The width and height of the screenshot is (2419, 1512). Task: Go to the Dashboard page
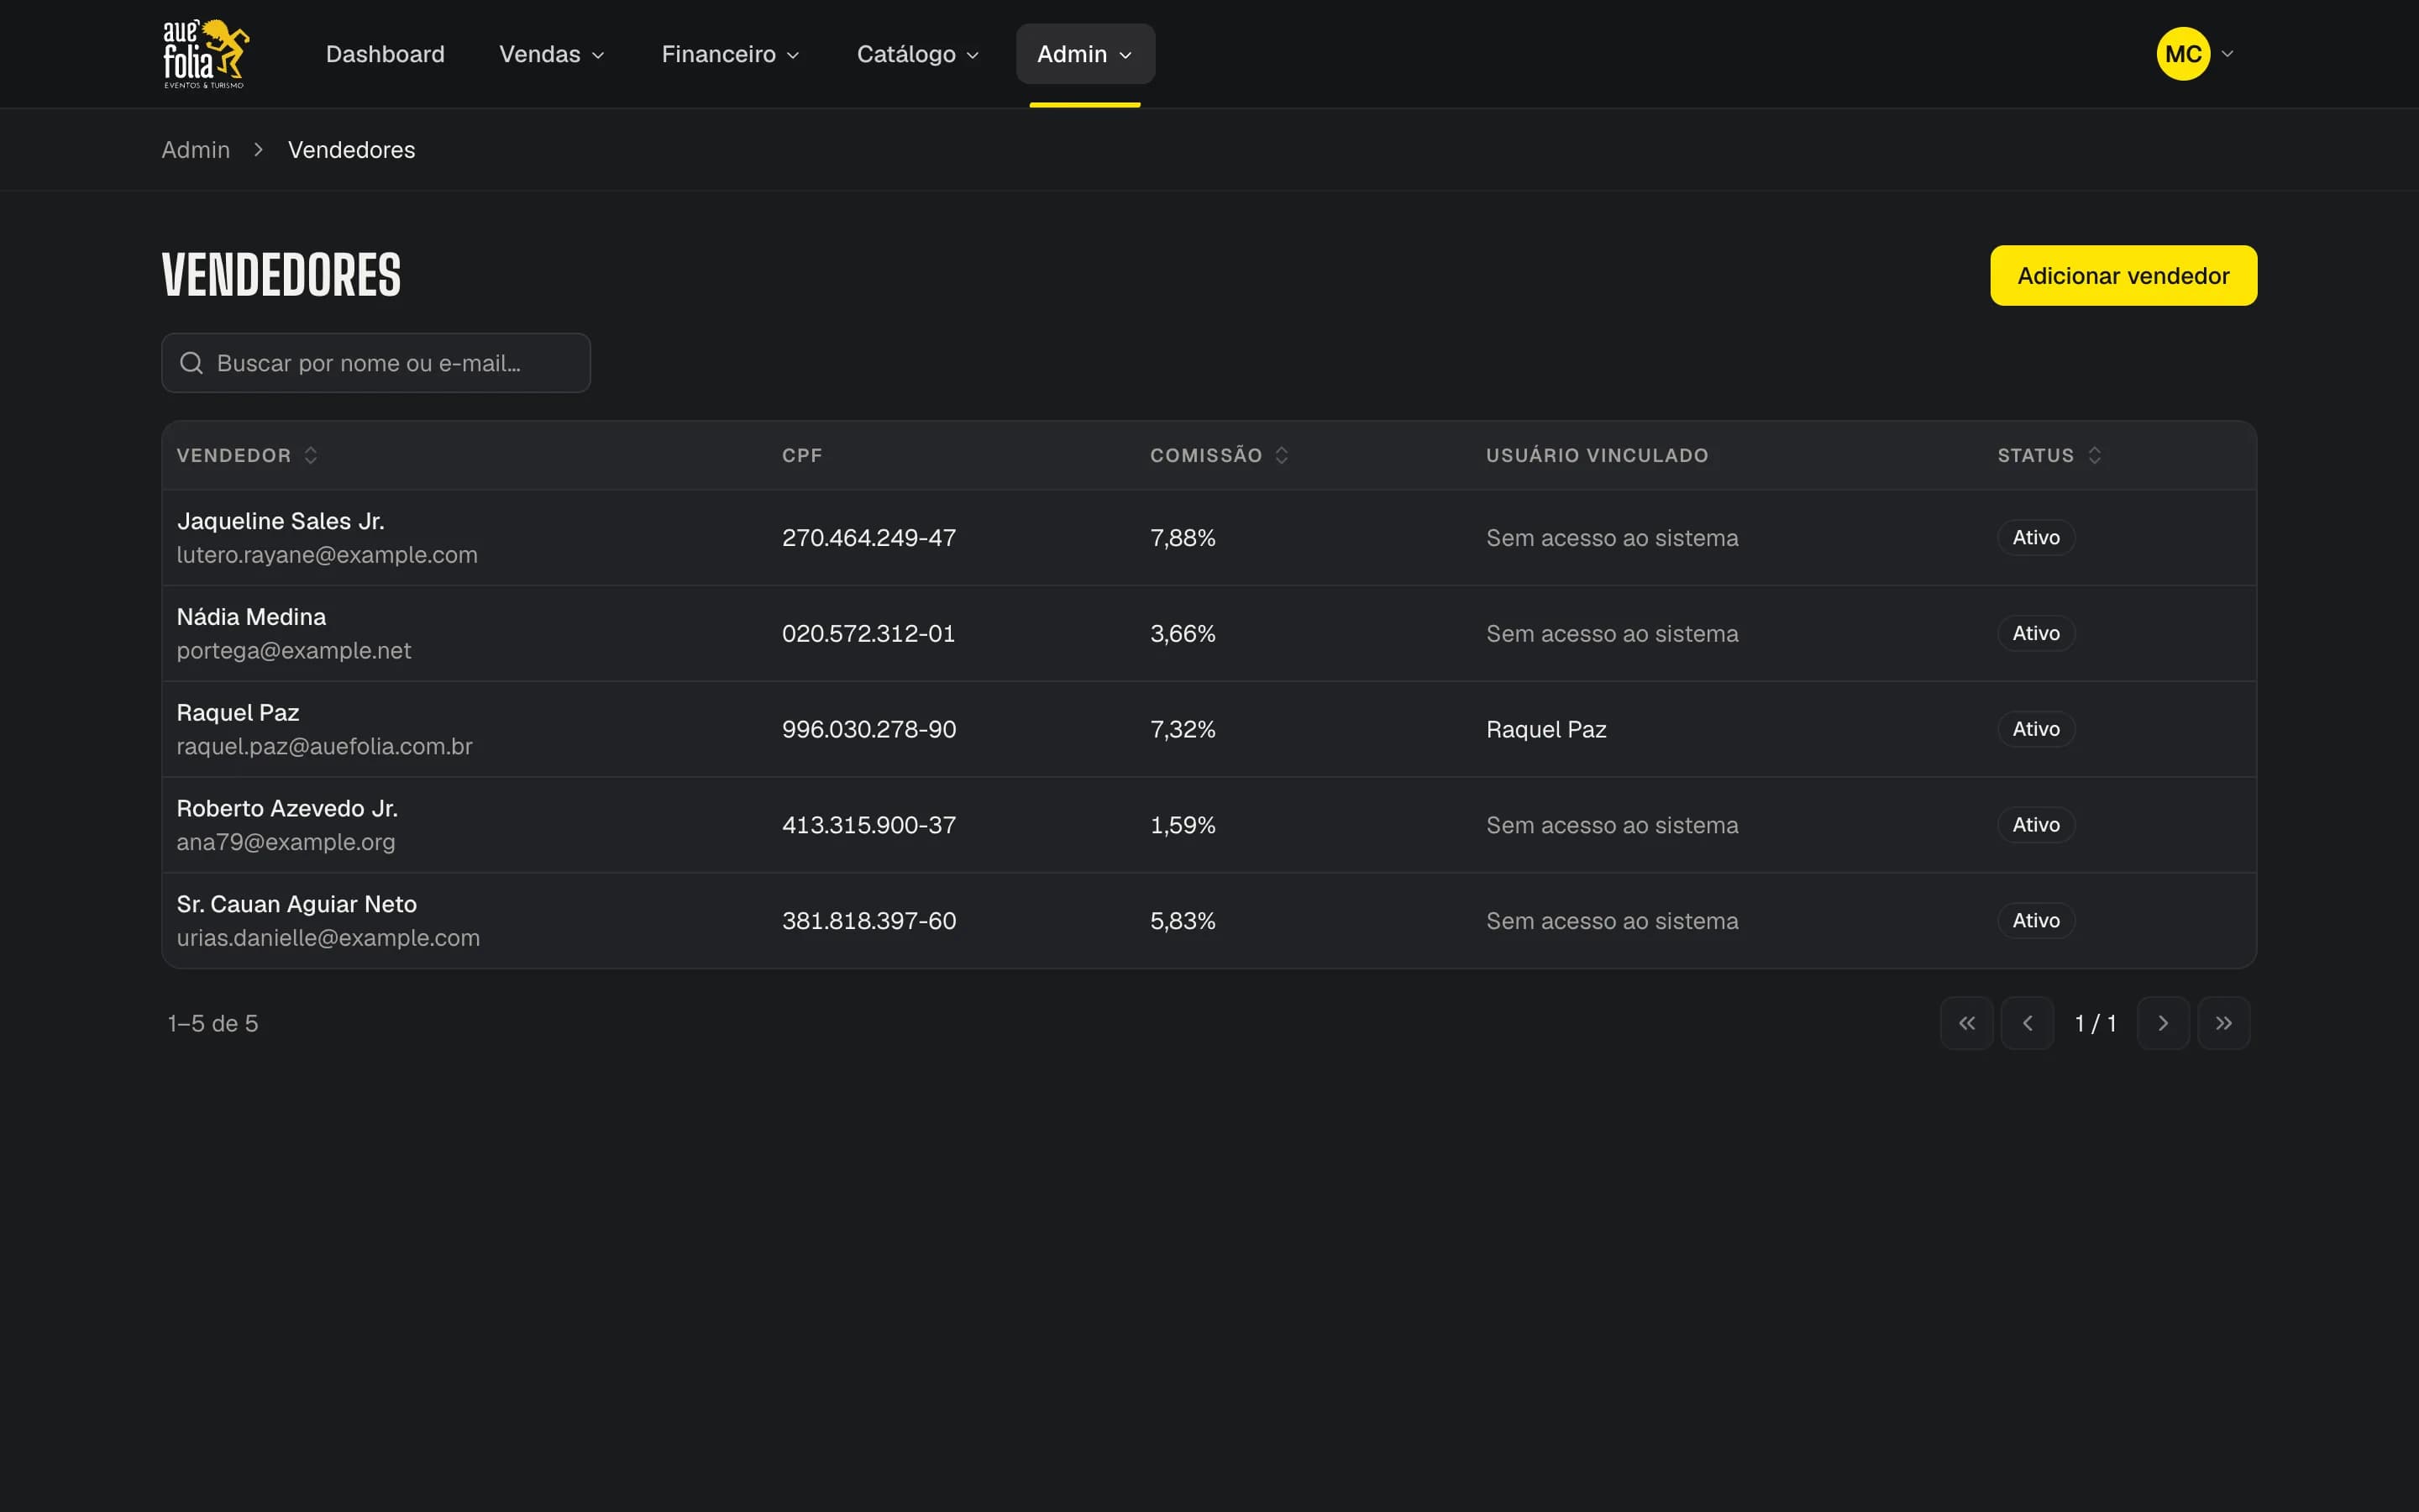coord(385,54)
